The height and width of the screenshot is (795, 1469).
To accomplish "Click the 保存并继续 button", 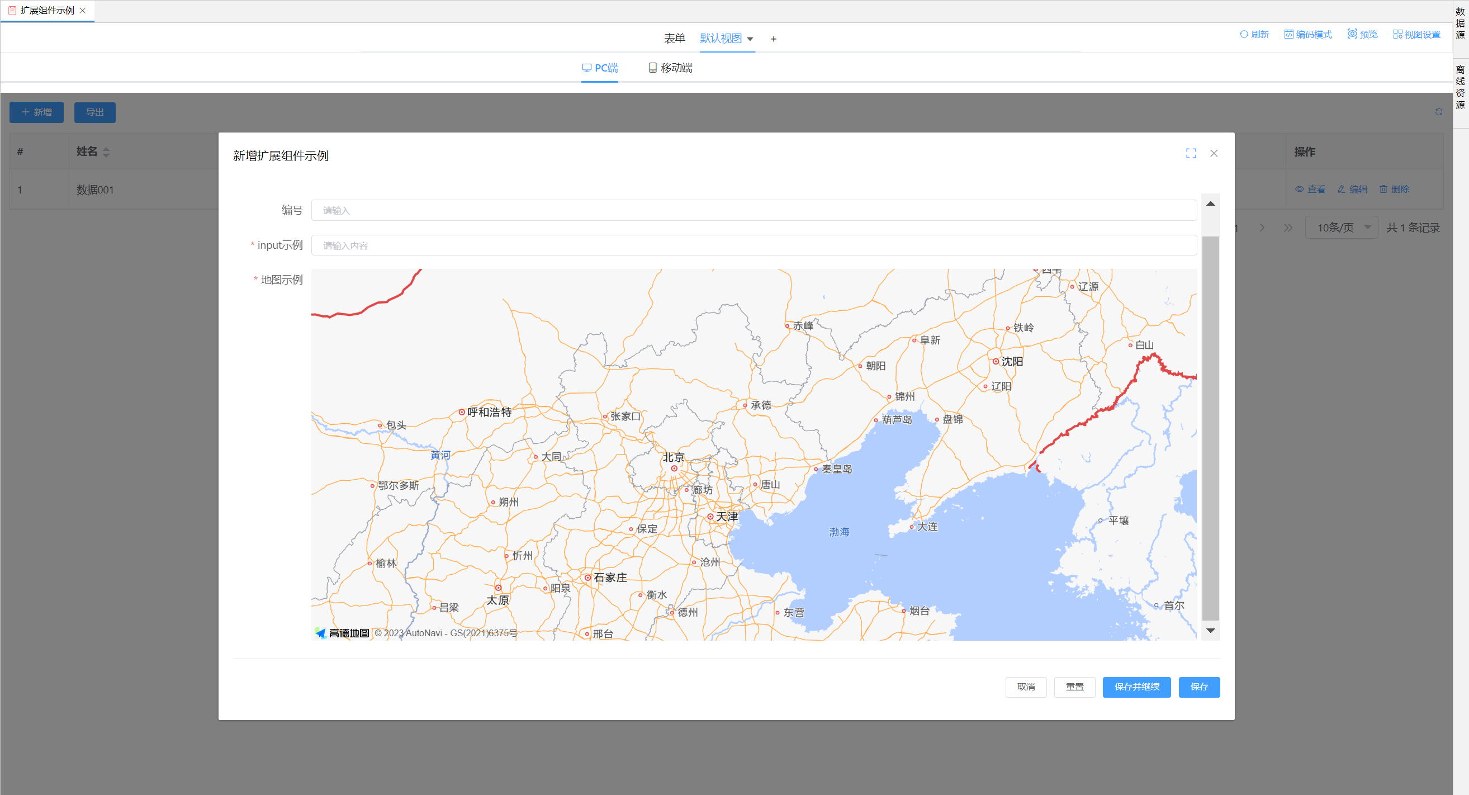I will (x=1136, y=687).
